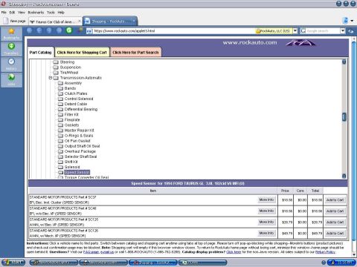This screenshot has height=267, width=357.
Task: Open the Steering folder
Action: tap(67, 62)
